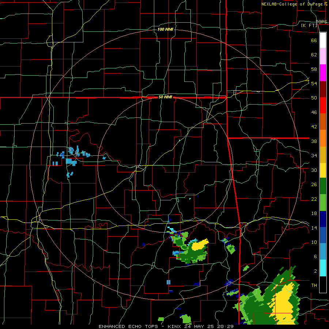
Task: Click the 14 legend value
Action: pyautogui.click(x=314, y=228)
